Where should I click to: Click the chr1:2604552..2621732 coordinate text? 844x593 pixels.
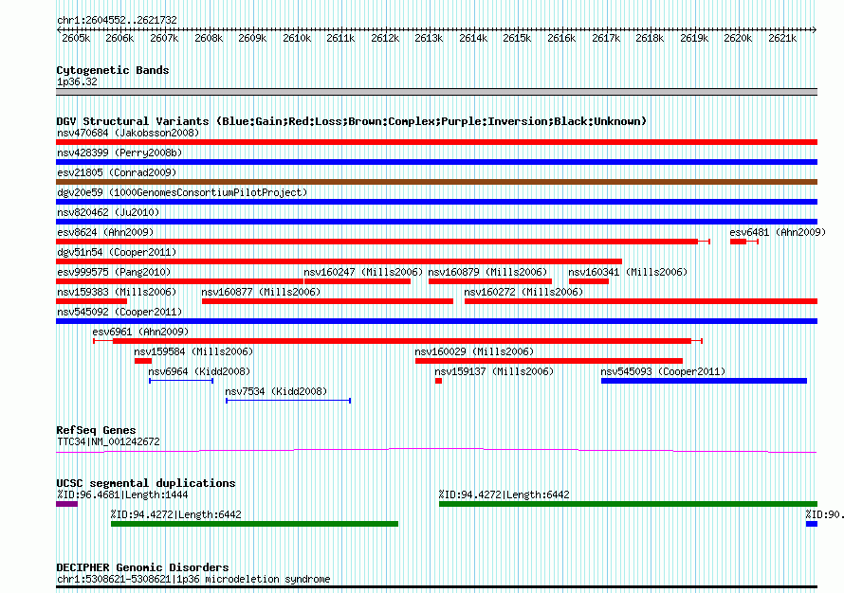coord(117,20)
